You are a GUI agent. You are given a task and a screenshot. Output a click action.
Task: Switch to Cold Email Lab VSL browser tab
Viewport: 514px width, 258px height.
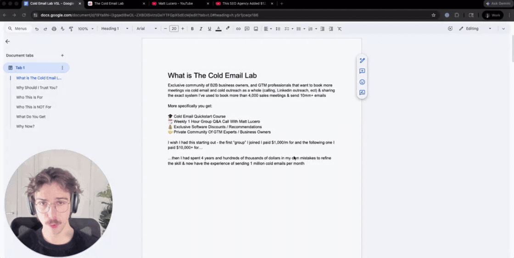(52, 4)
